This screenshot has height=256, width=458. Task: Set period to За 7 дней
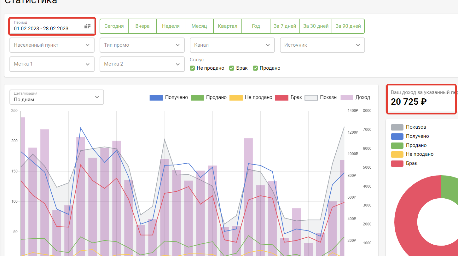point(285,26)
